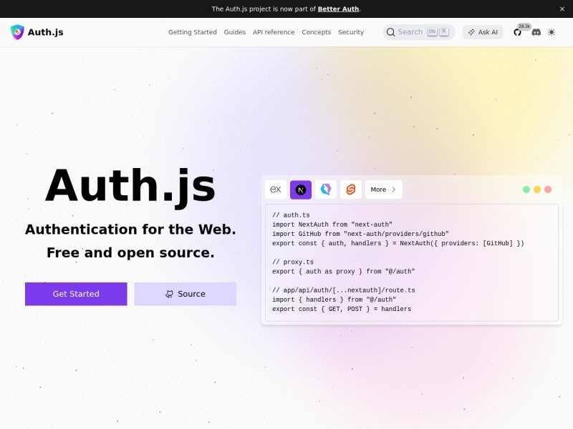Image resolution: width=573 pixels, height=429 pixels.
Task: Click the '// auth.ts' comment line
Action: (x=291, y=215)
